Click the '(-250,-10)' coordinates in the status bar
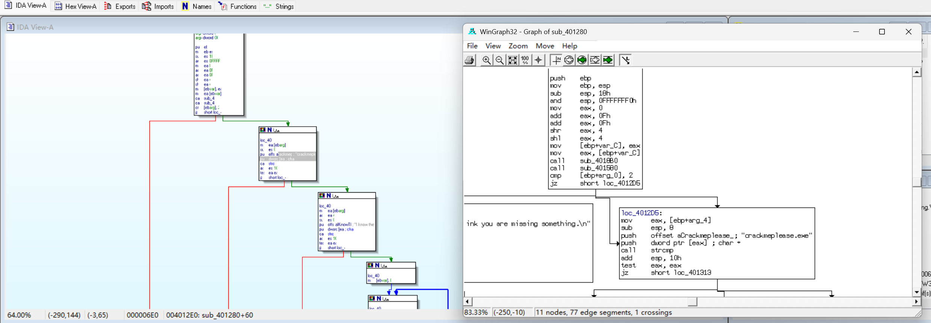This screenshot has height=323, width=931. click(509, 313)
